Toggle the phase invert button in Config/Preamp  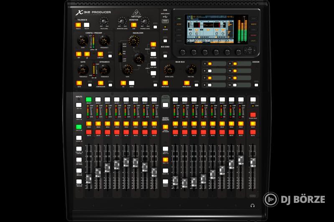click(x=87, y=54)
